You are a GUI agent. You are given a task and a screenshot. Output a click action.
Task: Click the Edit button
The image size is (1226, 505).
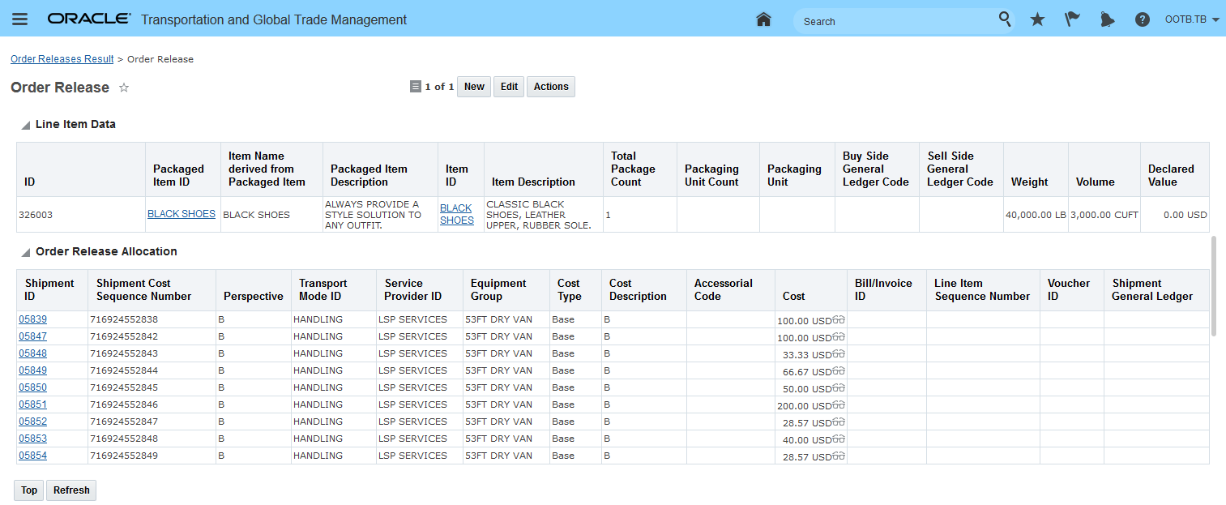click(509, 87)
